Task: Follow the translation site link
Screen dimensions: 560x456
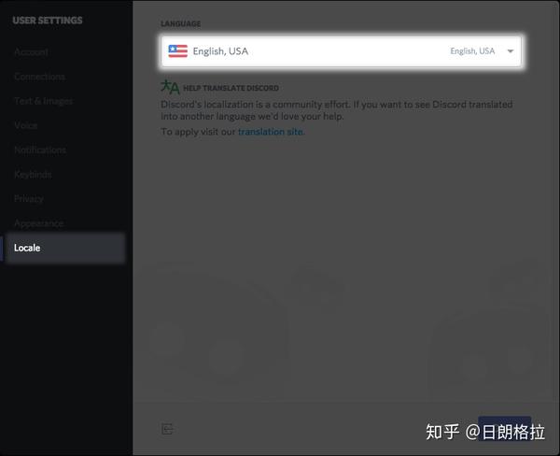Action: click(271, 132)
